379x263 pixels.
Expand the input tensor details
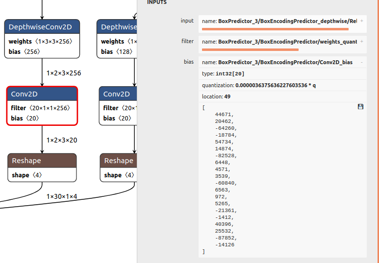click(362, 21)
